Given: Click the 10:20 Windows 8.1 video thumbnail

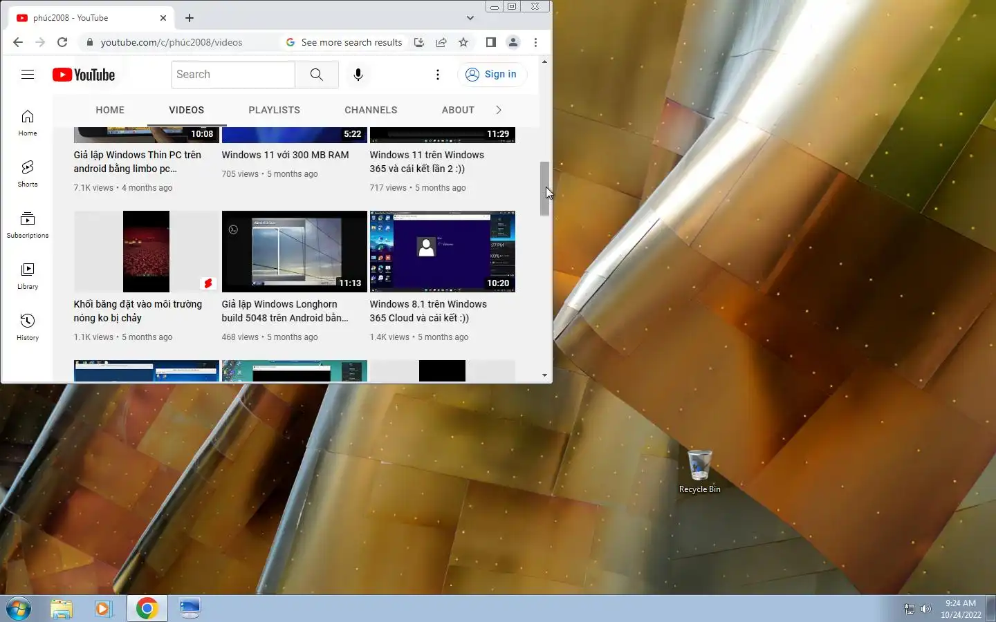Looking at the screenshot, I should [x=442, y=252].
